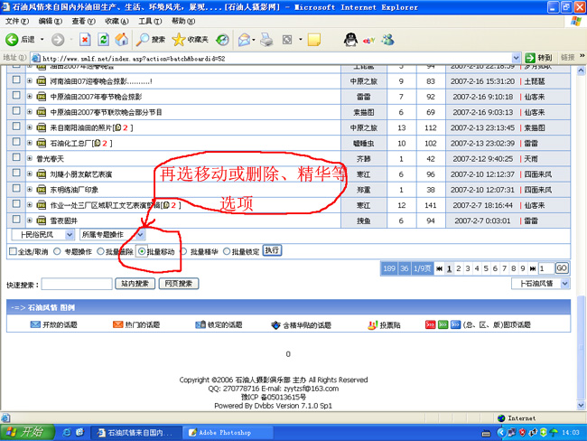Viewport: 587px width, 441px height.
Task: Check the box for 雪夜图井
Action: pos(16,220)
